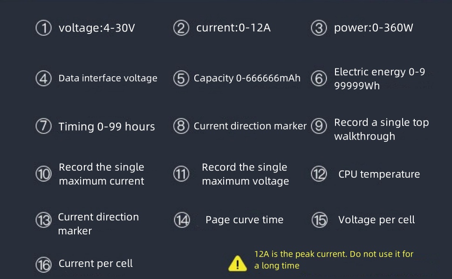This screenshot has height=279, width=452.
Task: Click the circled number 16 icon
Action: (43, 264)
